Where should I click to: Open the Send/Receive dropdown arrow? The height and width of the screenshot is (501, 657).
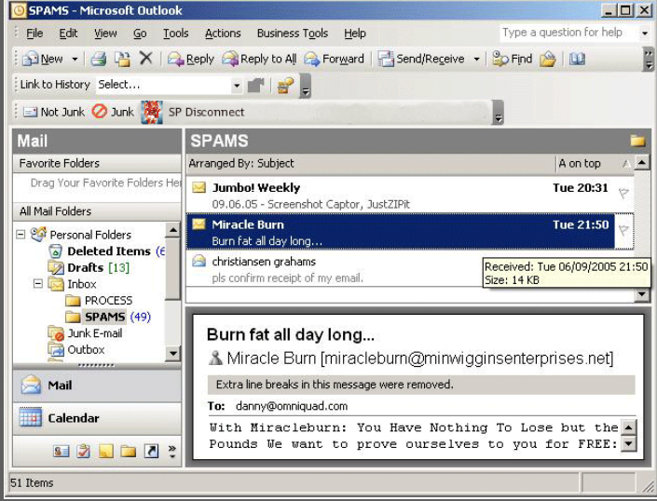[476, 59]
